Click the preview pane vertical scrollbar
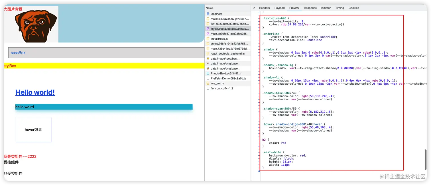Screen dimensions: 431x185 tap(426, 159)
